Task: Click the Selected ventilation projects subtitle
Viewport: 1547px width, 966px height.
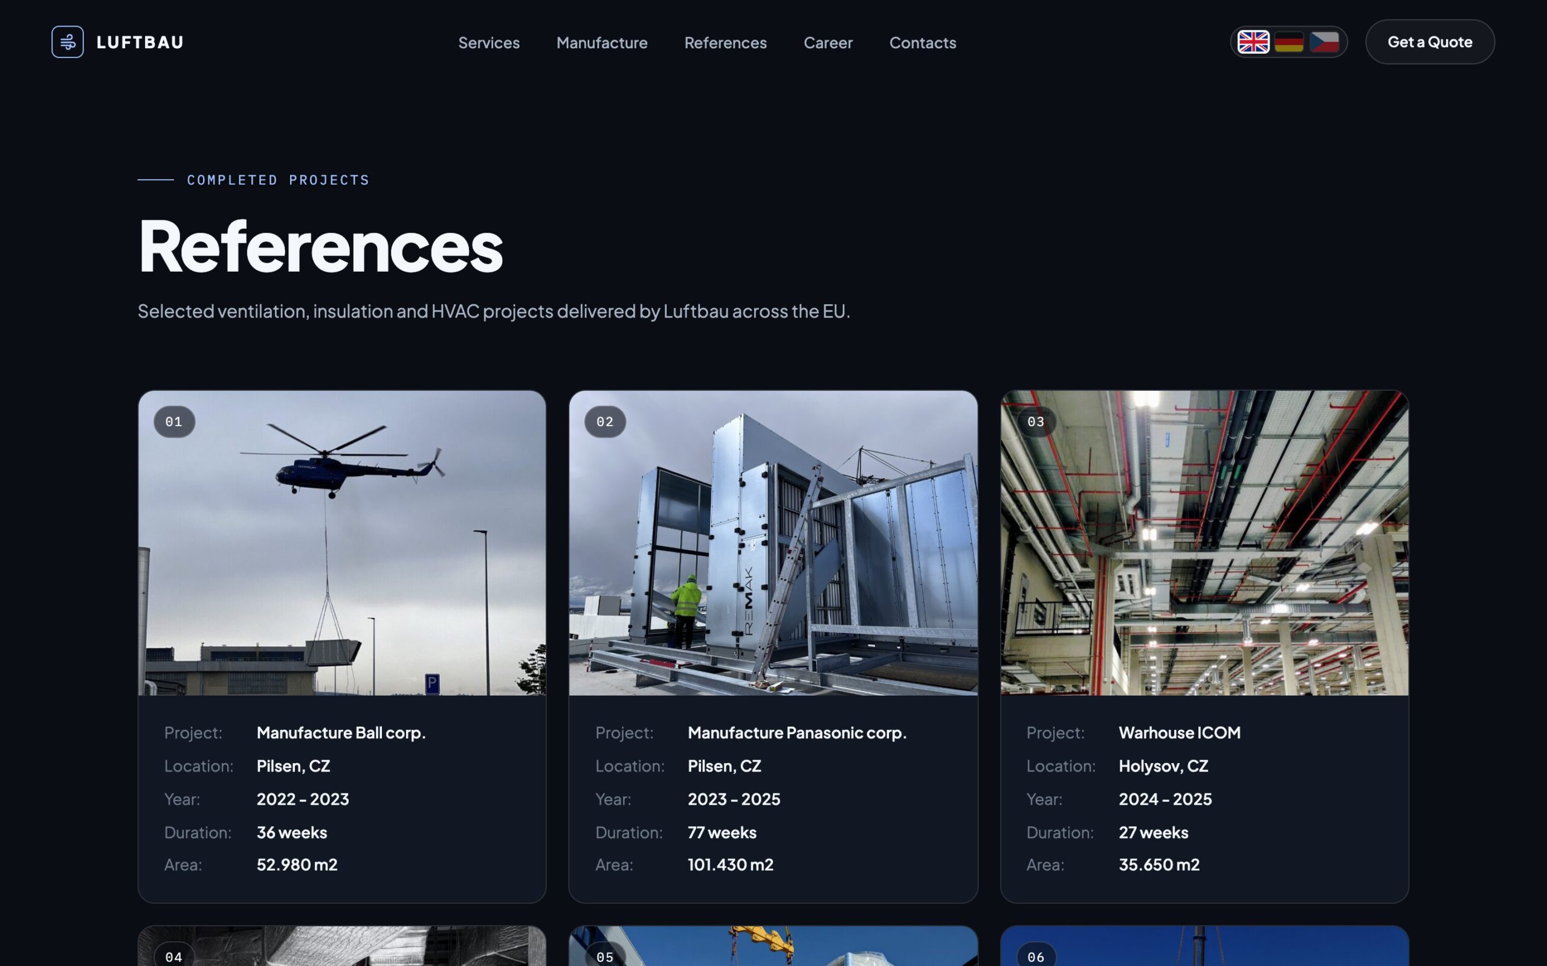Action: [x=494, y=311]
